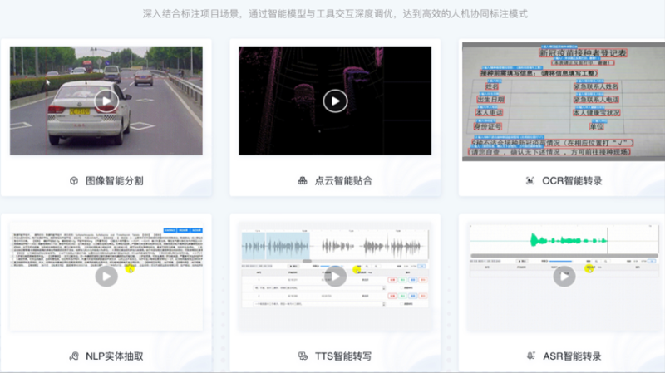Click the microphone icon beside ASR智能转录
This screenshot has height=373, width=665.
click(531, 356)
